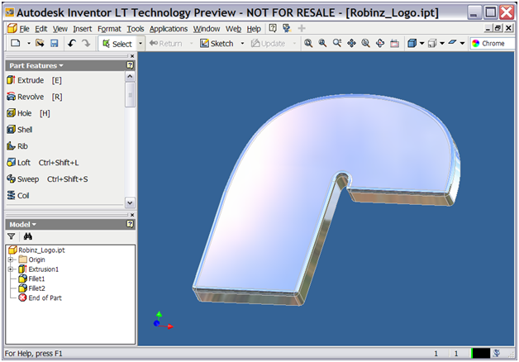Viewport: 519px width, 362px height.
Task: Open the File menu
Action: [24, 29]
